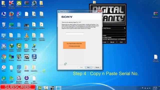Open Hotspot Shield desktop shortcut
This screenshot has width=160, height=90.
coord(19,69)
